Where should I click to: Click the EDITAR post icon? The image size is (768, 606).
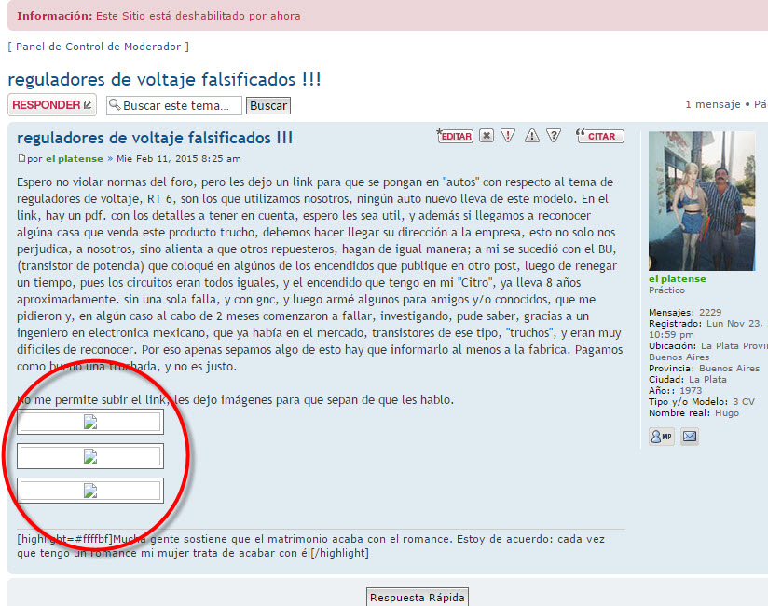(455, 136)
